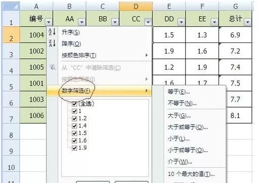Click cell containing 1004
The image size is (258, 183).
[33, 35]
